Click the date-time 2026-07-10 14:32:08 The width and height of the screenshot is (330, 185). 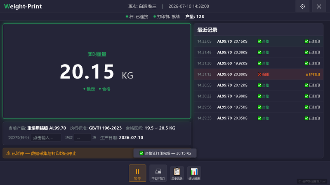tap(189, 6)
